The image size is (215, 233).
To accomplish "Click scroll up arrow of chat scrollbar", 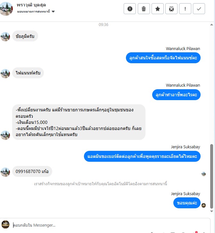I will (x=212, y=25).
